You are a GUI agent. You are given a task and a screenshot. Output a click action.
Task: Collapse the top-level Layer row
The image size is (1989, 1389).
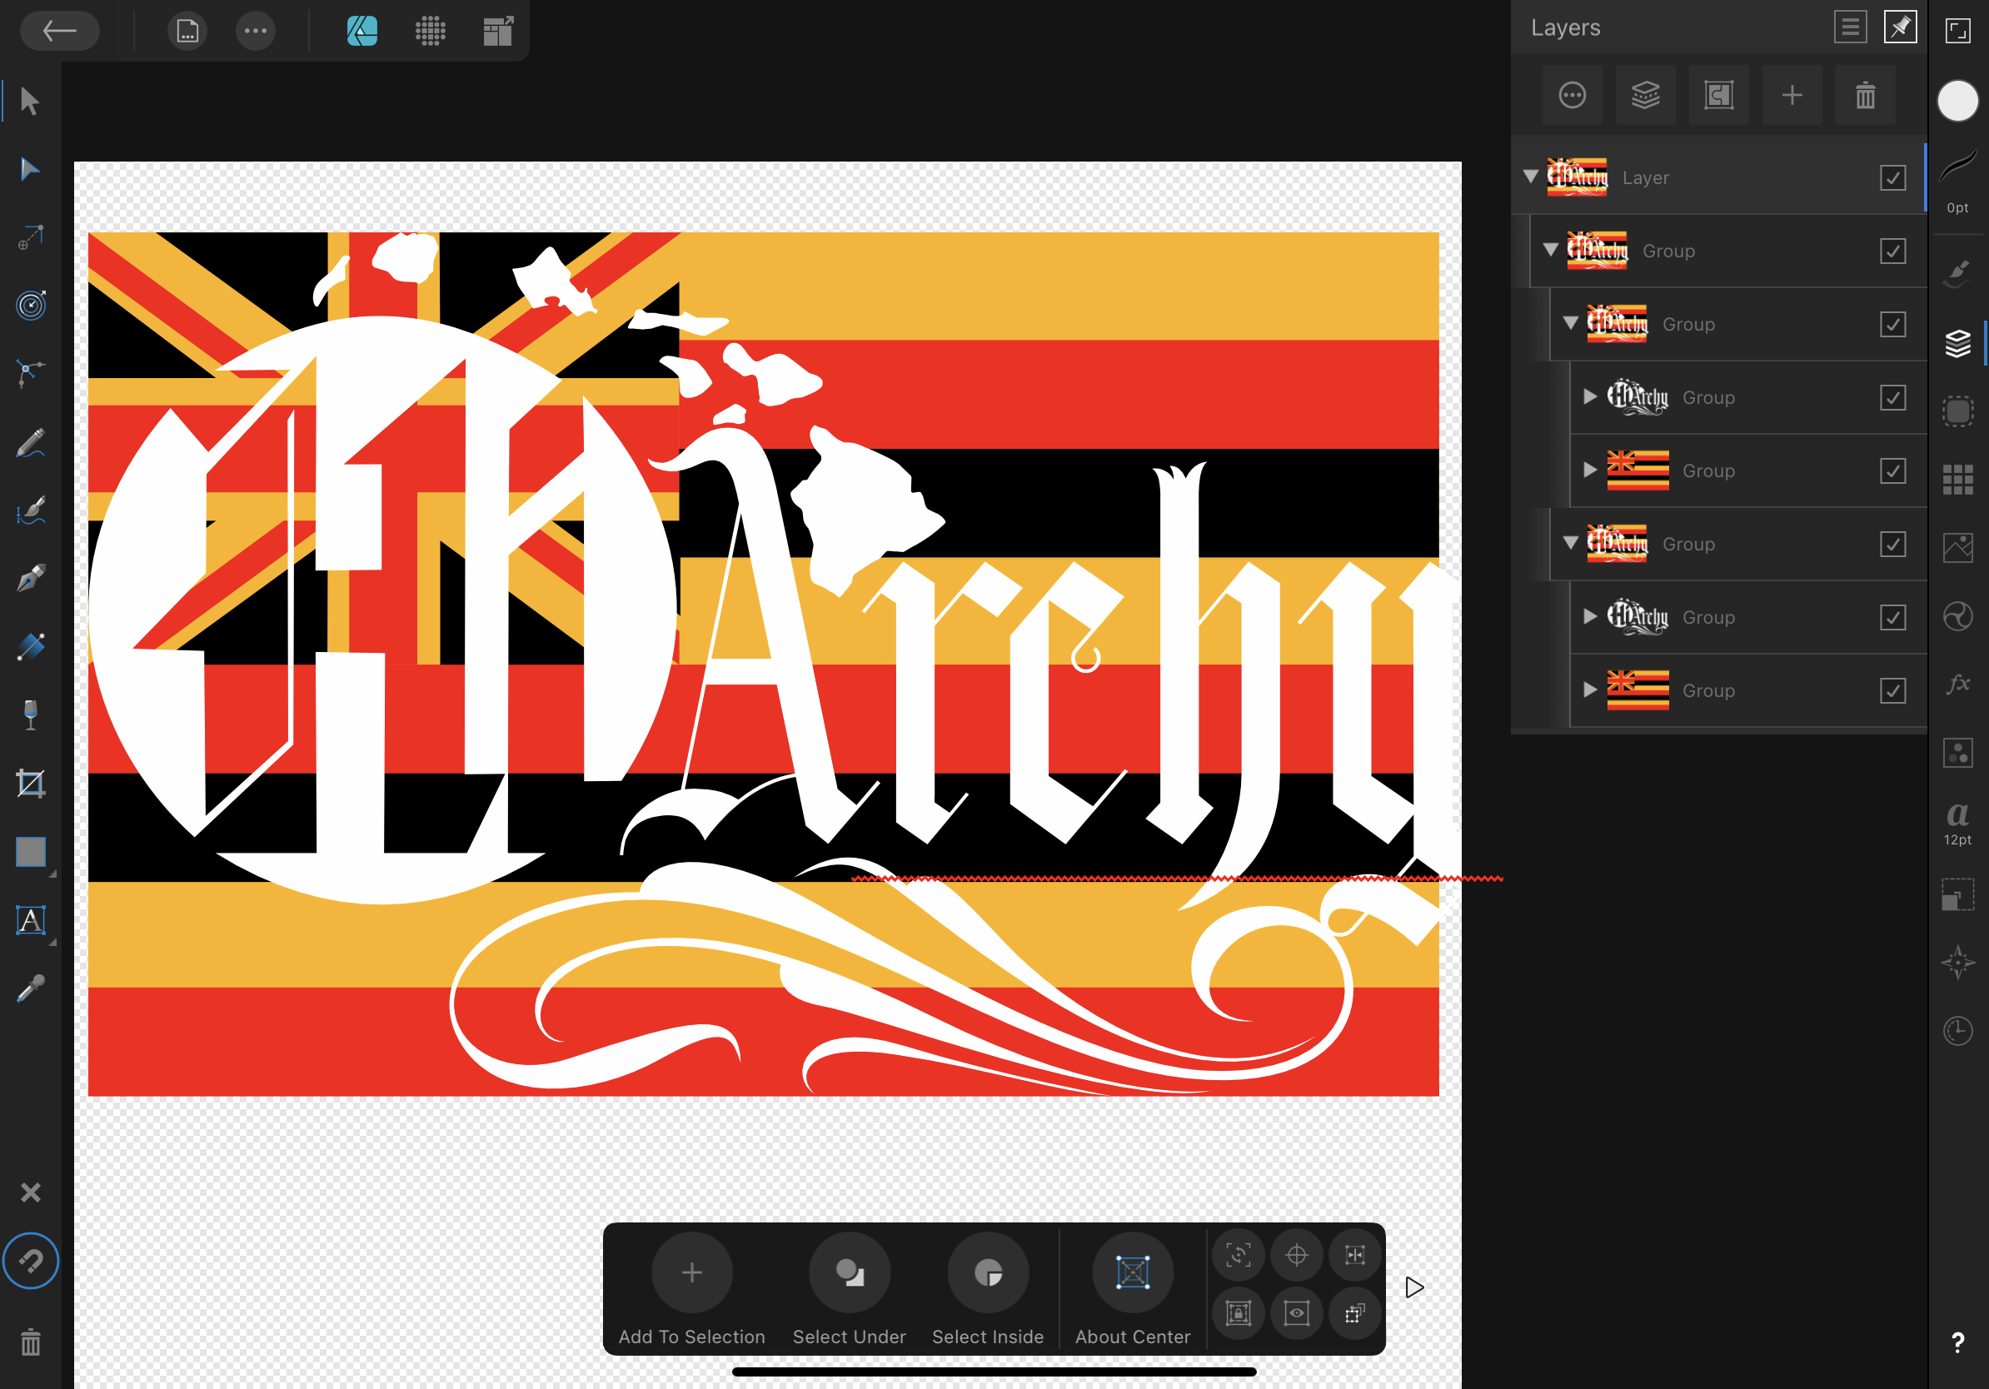click(x=1531, y=177)
